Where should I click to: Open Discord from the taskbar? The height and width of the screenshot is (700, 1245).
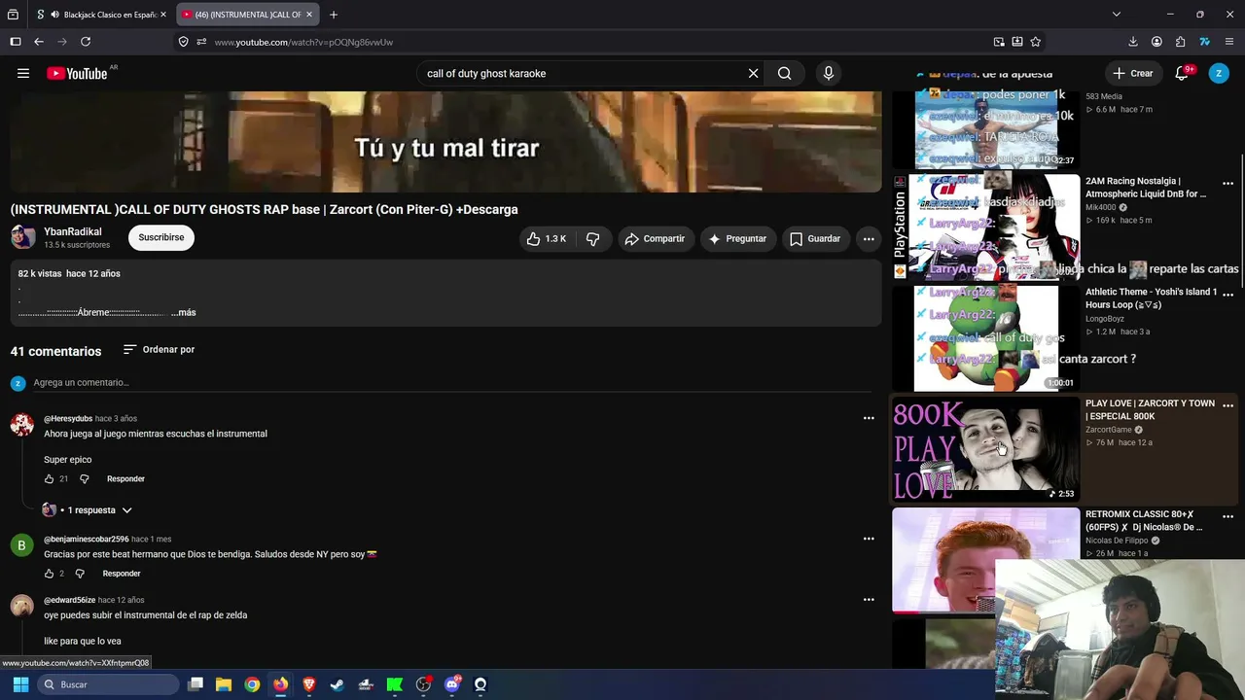452,684
